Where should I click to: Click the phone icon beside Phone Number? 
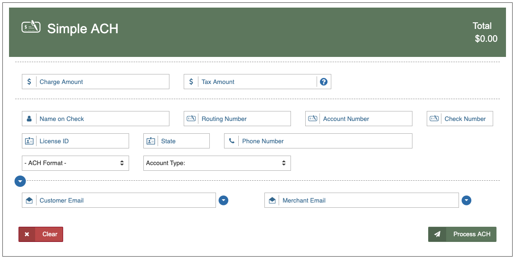[232, 141]
